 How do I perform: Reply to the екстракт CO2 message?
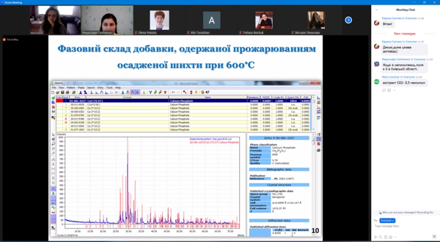coord(384,90)
